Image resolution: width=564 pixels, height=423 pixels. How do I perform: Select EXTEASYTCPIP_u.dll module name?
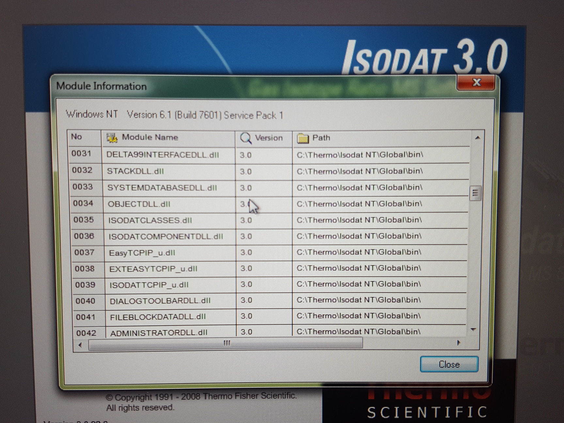point(153,269)
